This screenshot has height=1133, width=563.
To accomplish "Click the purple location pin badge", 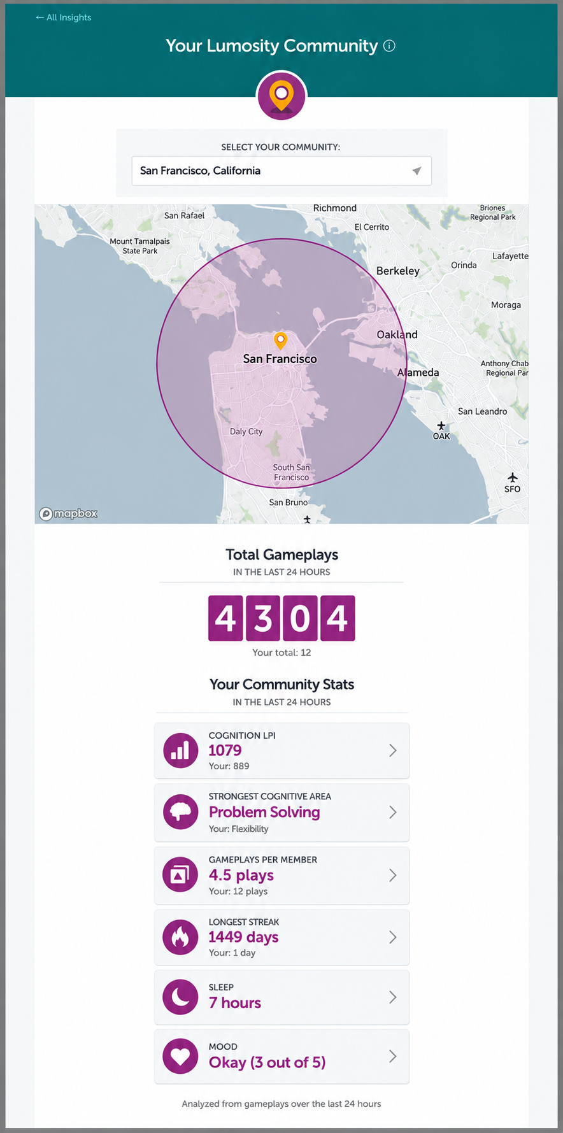I will (281, 96).
